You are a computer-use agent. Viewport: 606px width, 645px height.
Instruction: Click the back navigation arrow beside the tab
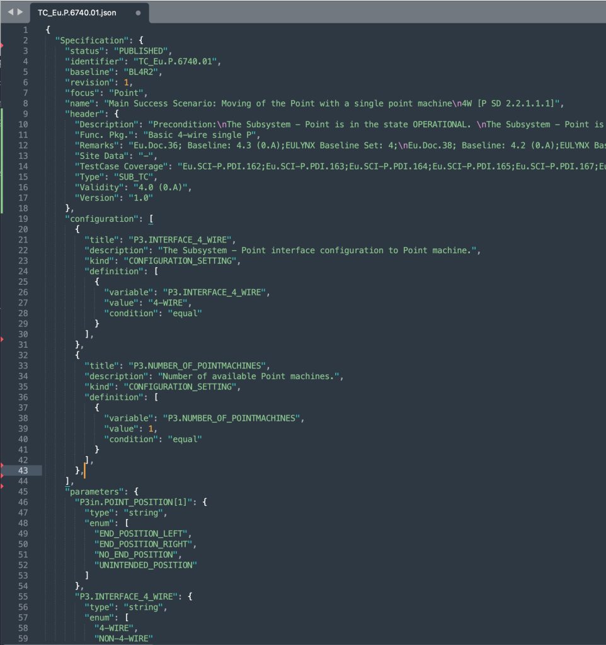click(11, 13)
